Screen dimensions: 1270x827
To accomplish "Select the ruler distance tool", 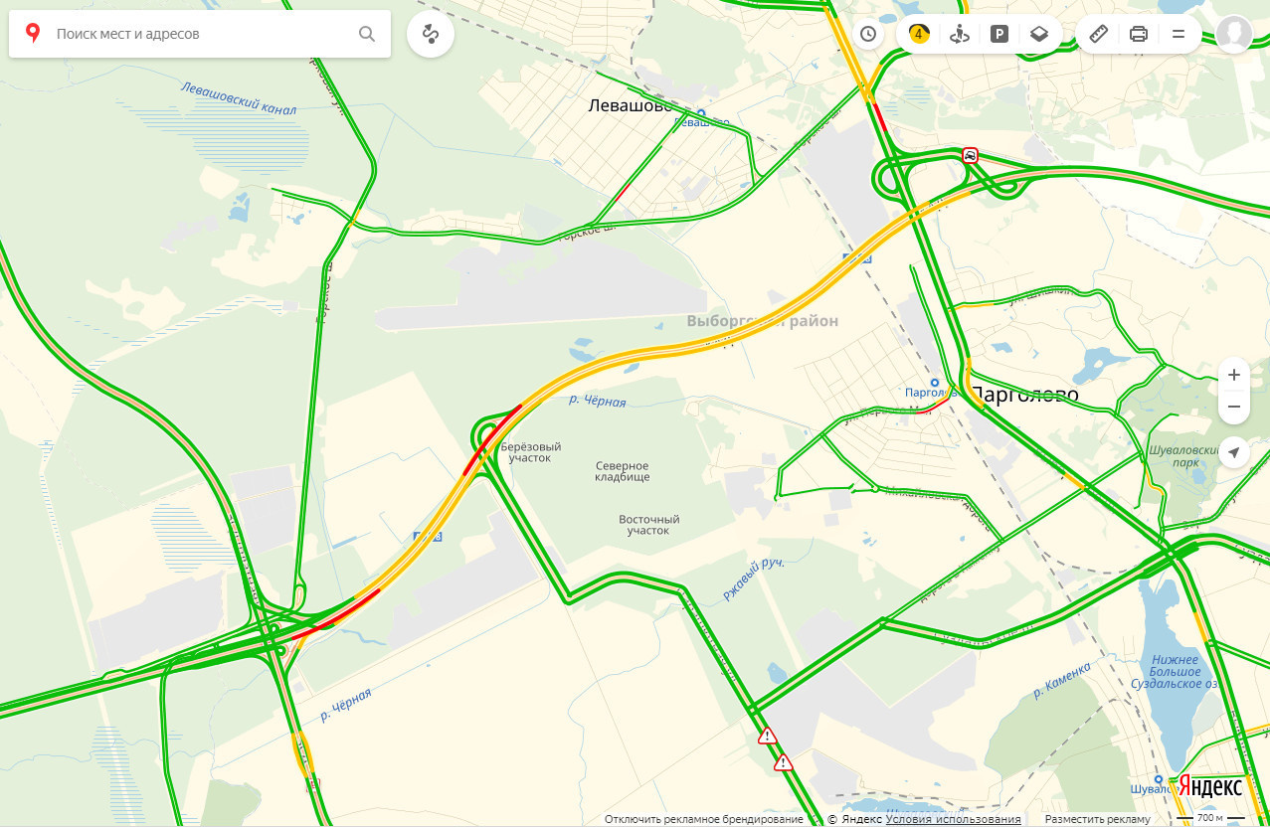I will pos(1099,34).
